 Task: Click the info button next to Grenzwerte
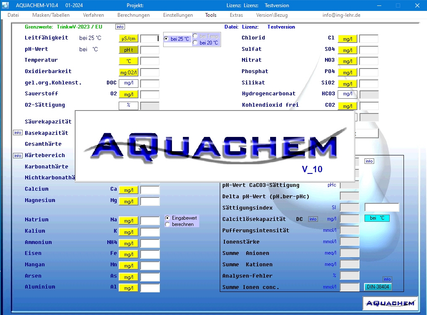pyautogui.click(x=120, y=27)
